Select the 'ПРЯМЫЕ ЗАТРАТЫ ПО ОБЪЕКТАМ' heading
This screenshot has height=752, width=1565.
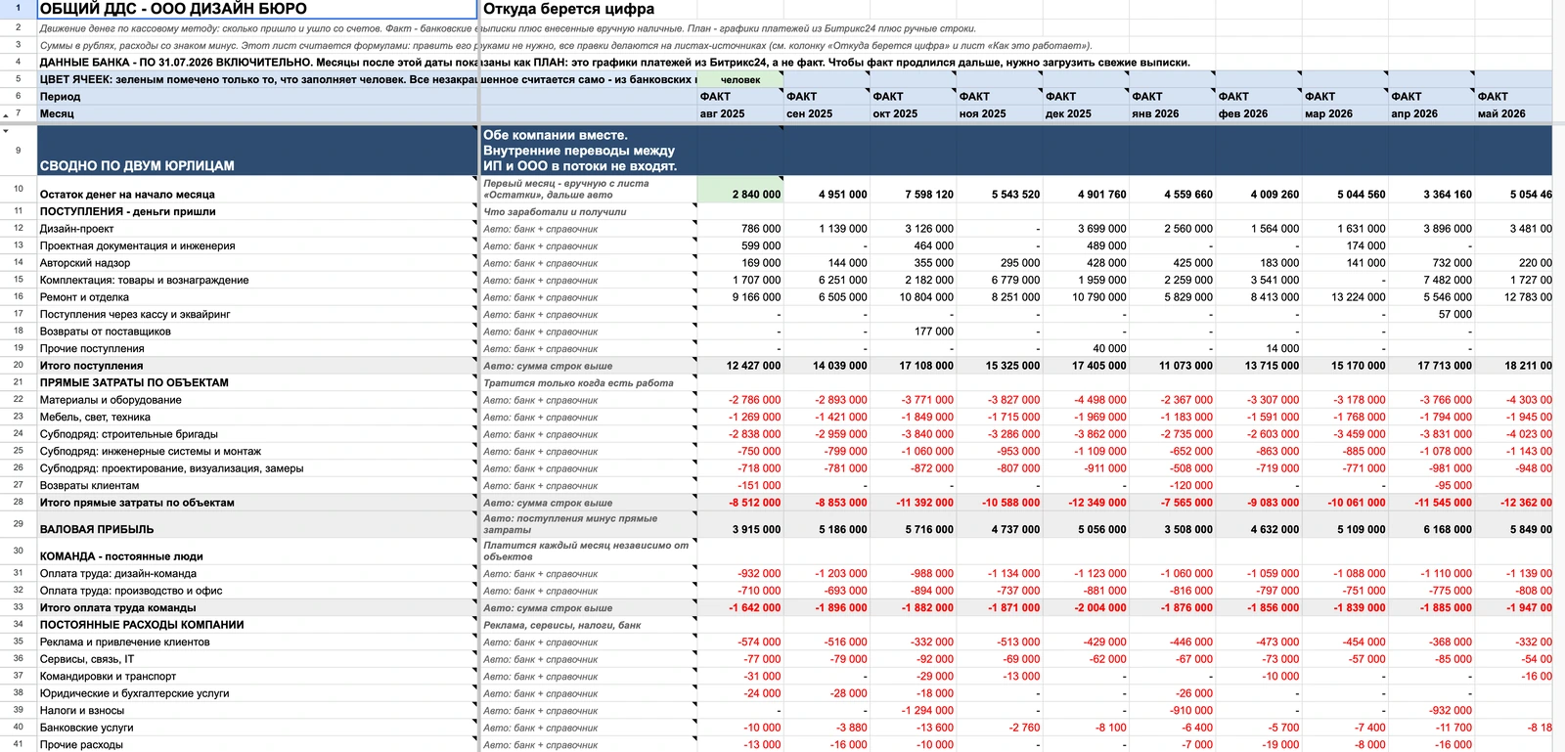coord(258,382)
